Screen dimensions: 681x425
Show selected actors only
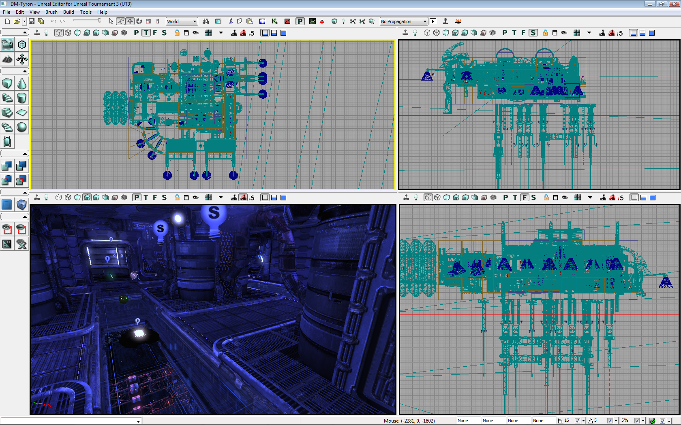(7, 229)
